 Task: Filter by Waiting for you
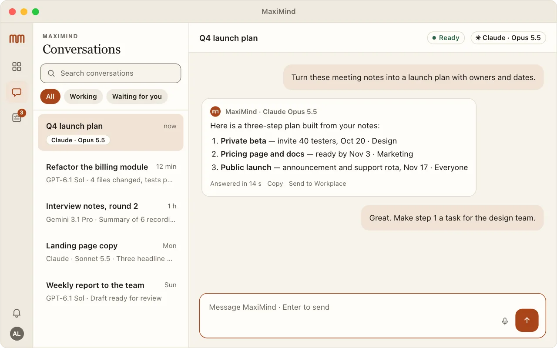pyautogui.click(x=137, y=97)
